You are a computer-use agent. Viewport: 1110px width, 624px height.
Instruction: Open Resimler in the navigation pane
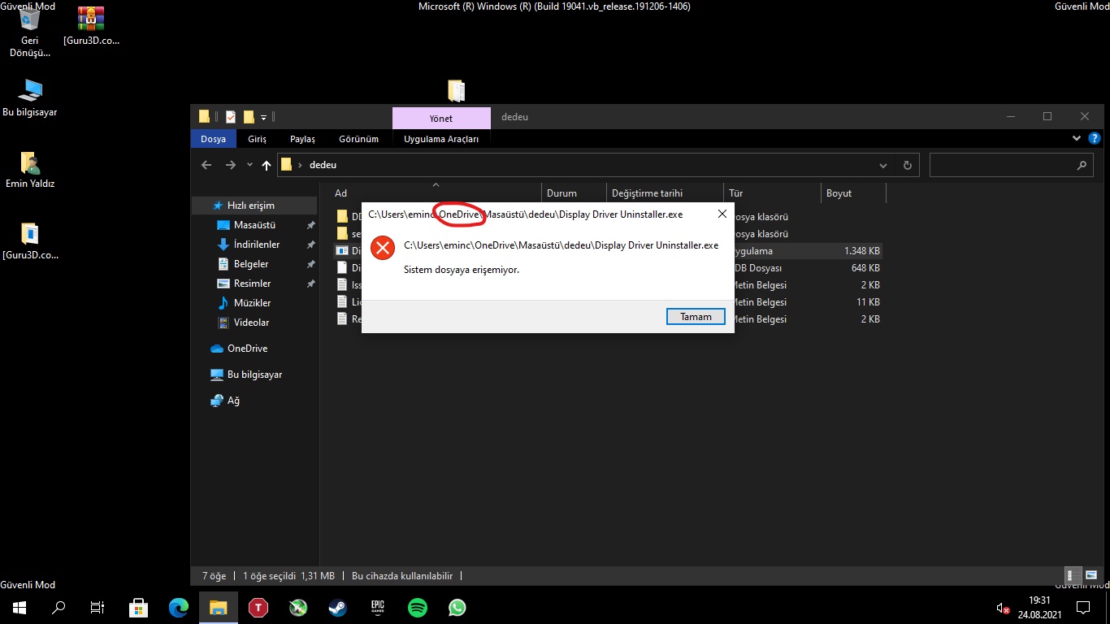252,284
